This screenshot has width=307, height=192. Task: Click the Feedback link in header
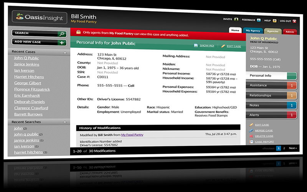[x=248, y=20]
